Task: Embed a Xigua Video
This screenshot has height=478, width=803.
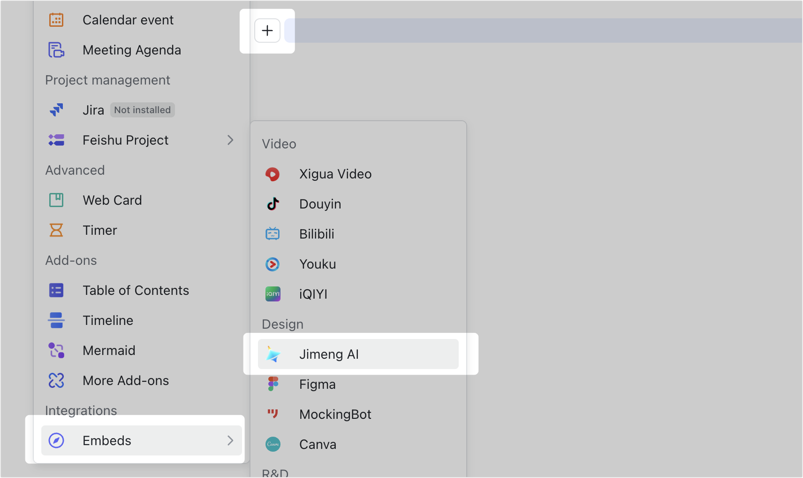Action: pos(358,174)
